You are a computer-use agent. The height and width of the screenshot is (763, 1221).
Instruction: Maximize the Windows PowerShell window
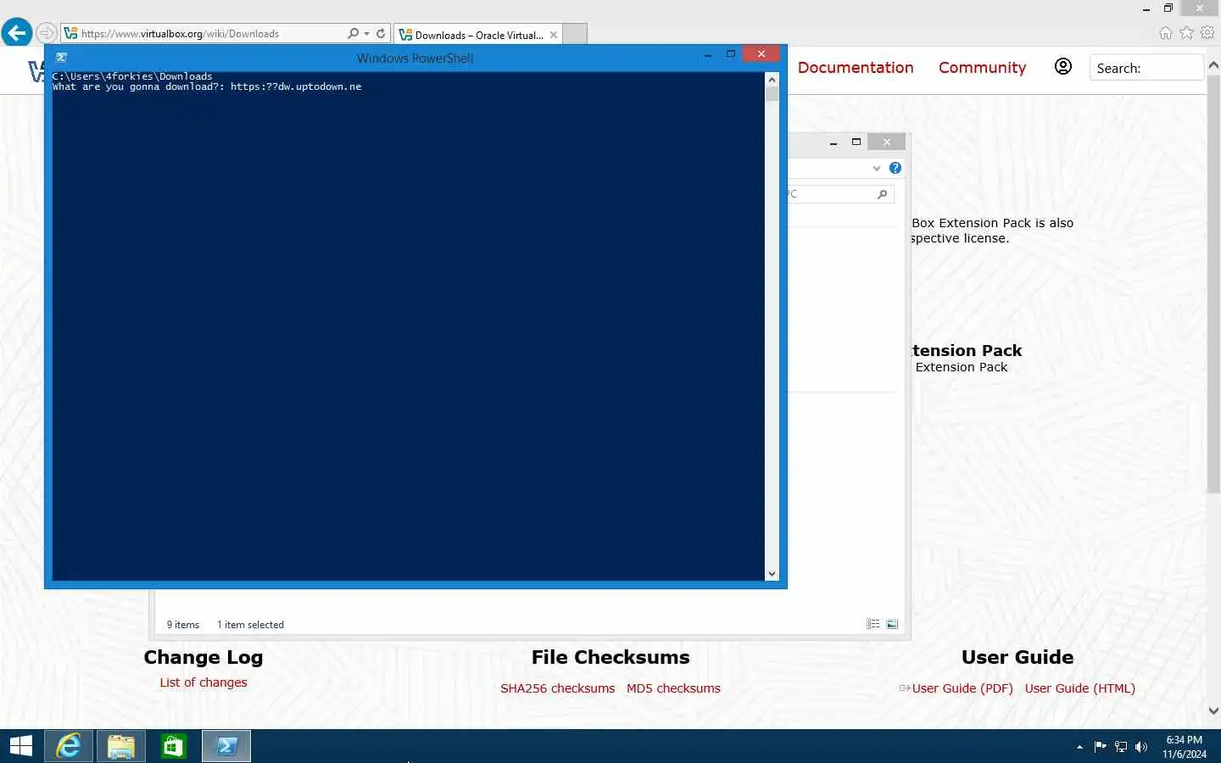[731, 54]
